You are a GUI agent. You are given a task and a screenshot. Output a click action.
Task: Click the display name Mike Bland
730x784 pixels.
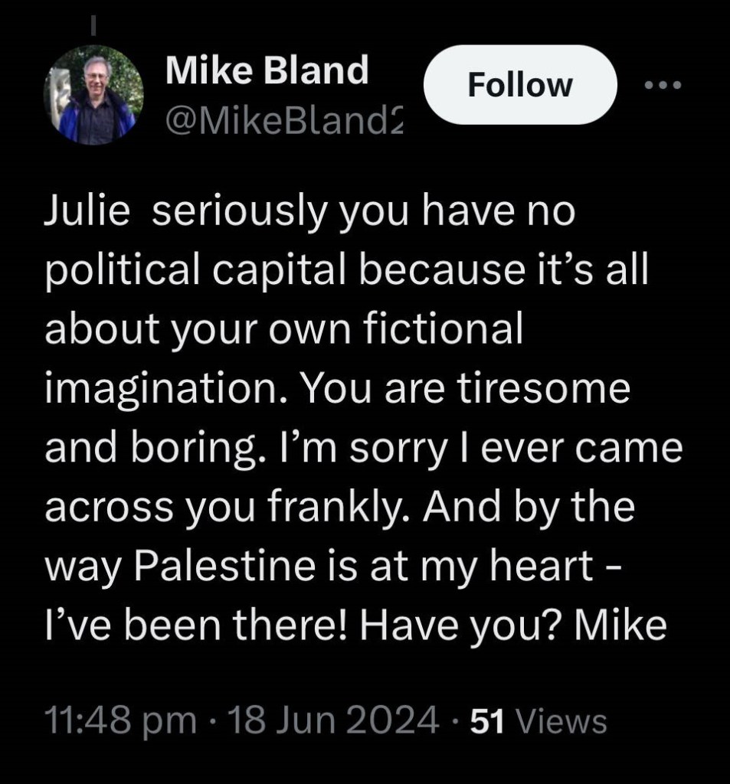pos(267,72)
